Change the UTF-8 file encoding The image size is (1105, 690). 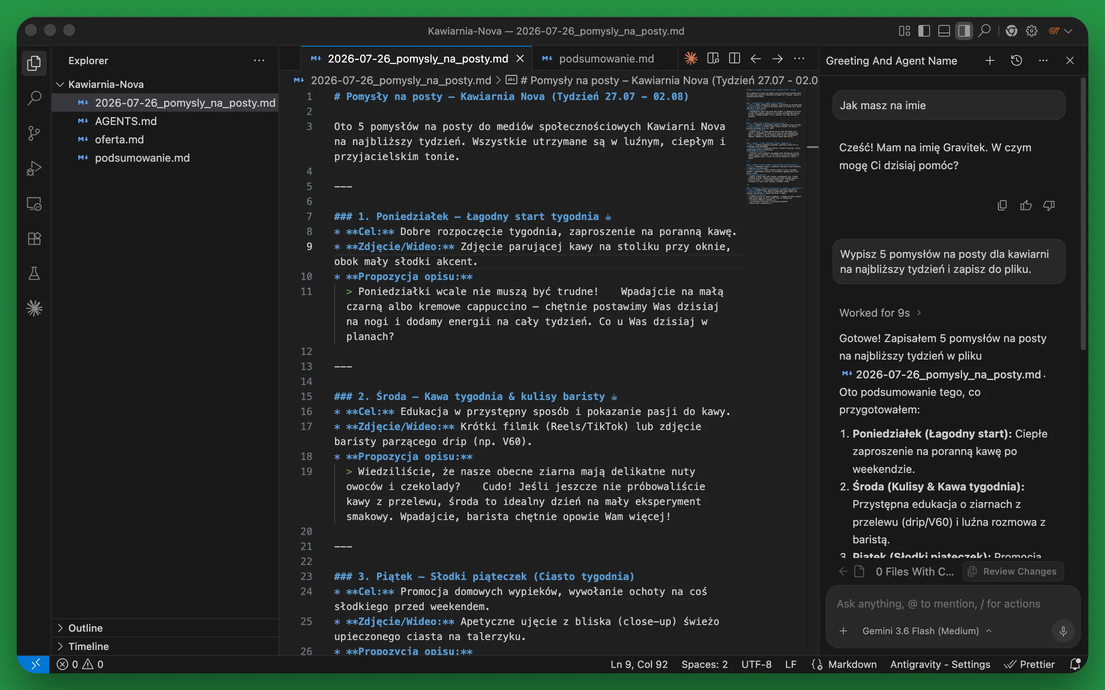coord(756,664)
